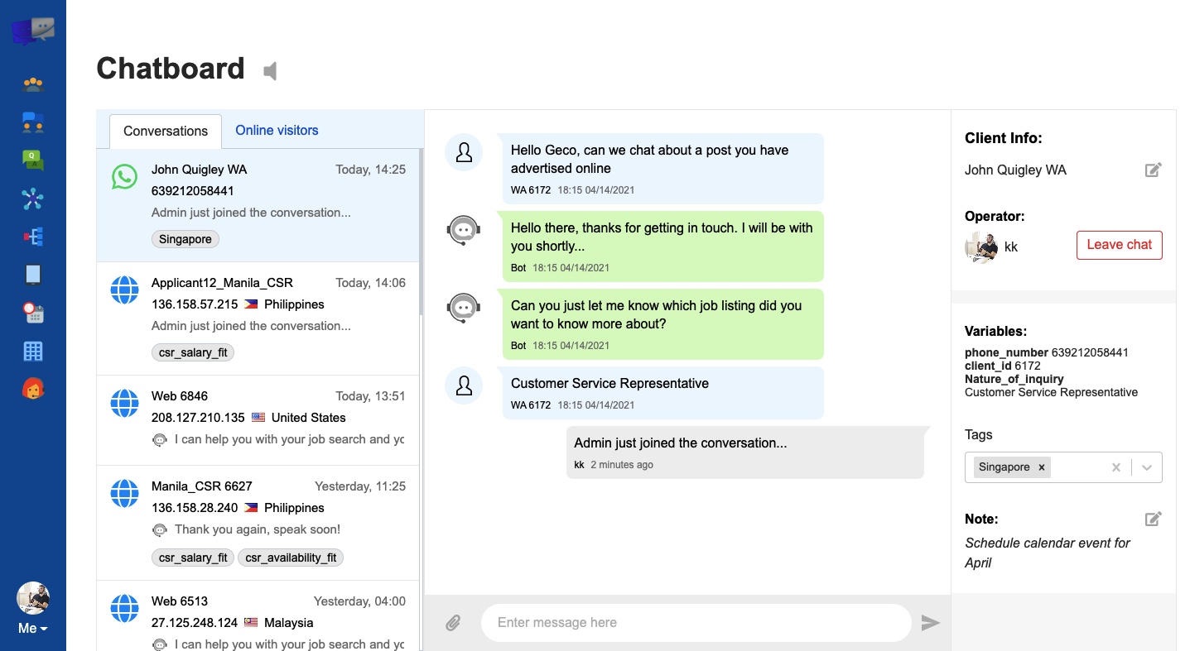This screenshot has height=651, width=1190.
Task: Click globe icon for Web 6846
Action: (124, 403)
